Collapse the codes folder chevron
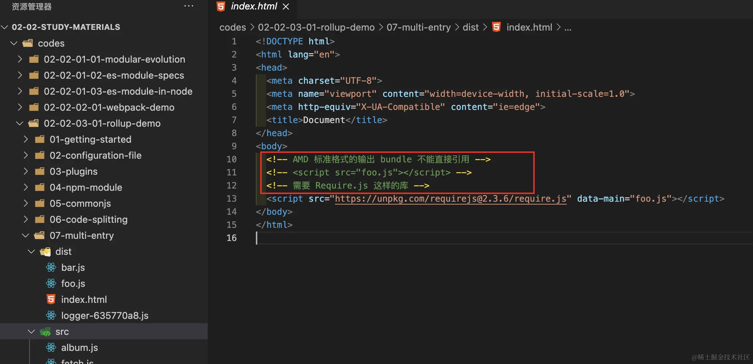Viewport: 753px width, 364px height. (x=14, y=43)
